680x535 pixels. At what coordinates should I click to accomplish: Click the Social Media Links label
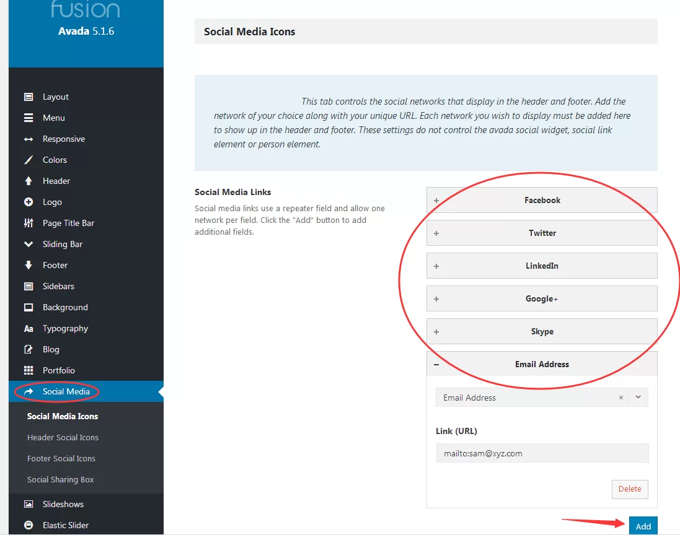[x=232, y=193]
